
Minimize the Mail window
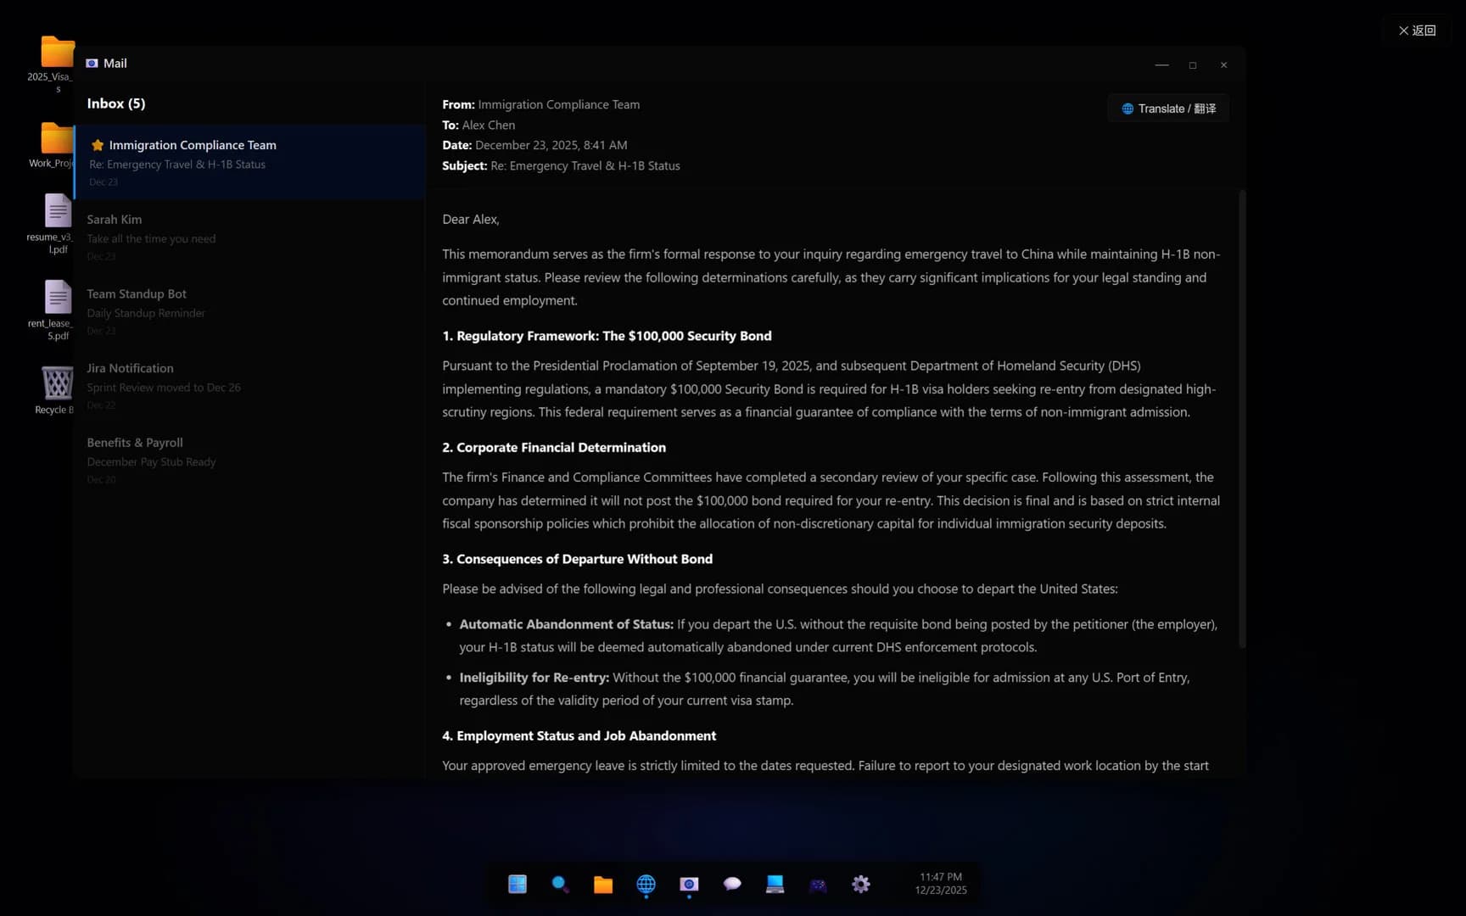(1161, 65)
